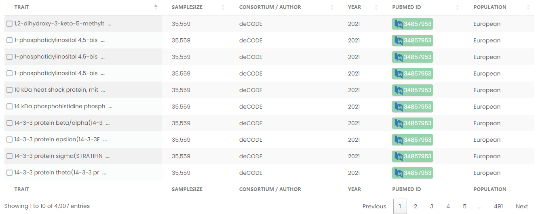Tick checkbox for 1,2-dihydroxy-3-keto-5-methylt trait

(9, 24)
